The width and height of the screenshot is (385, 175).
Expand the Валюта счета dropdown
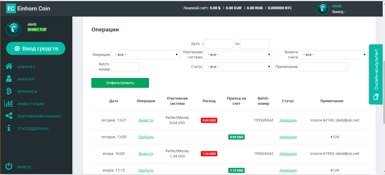(x=333, y=55)
